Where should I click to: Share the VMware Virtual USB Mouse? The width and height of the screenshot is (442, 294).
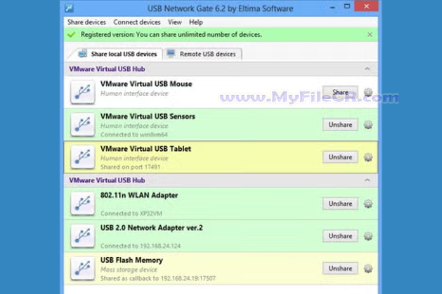(x=340, y=92)
